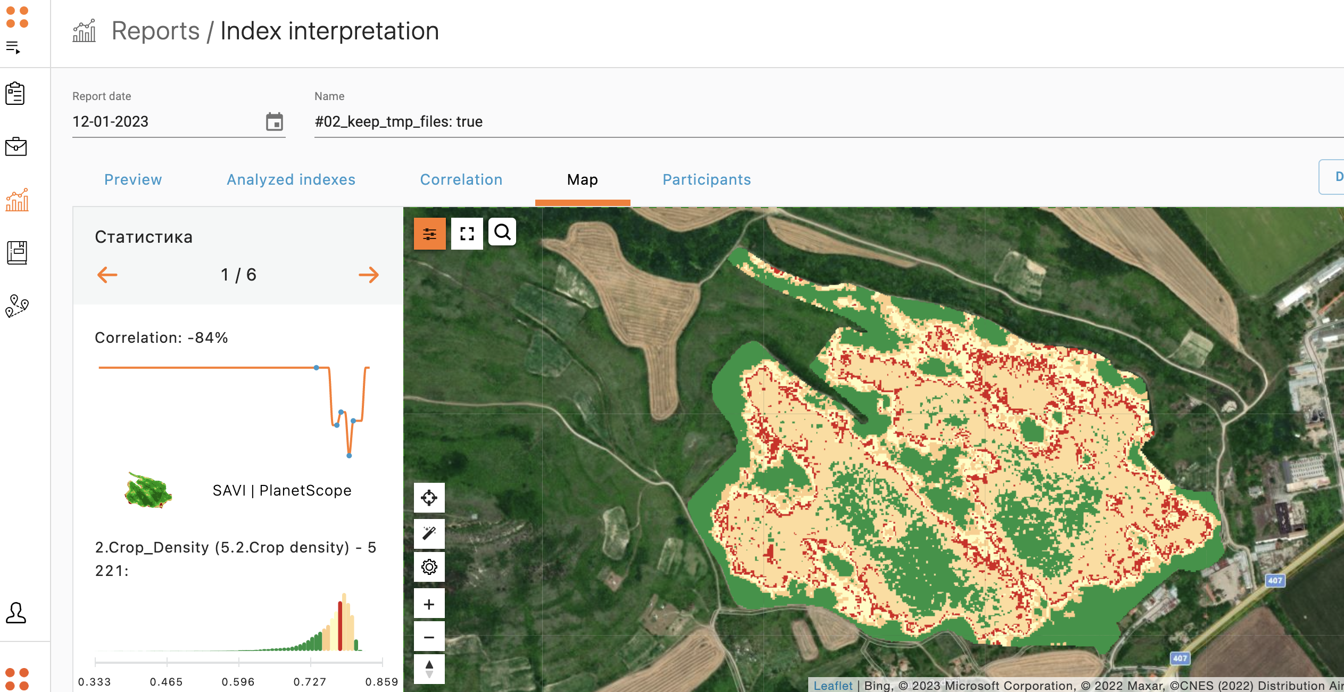This screenshot has width=1344, height=692.
Task: Click Reports breadcrumb link
Action: point(155,31)
